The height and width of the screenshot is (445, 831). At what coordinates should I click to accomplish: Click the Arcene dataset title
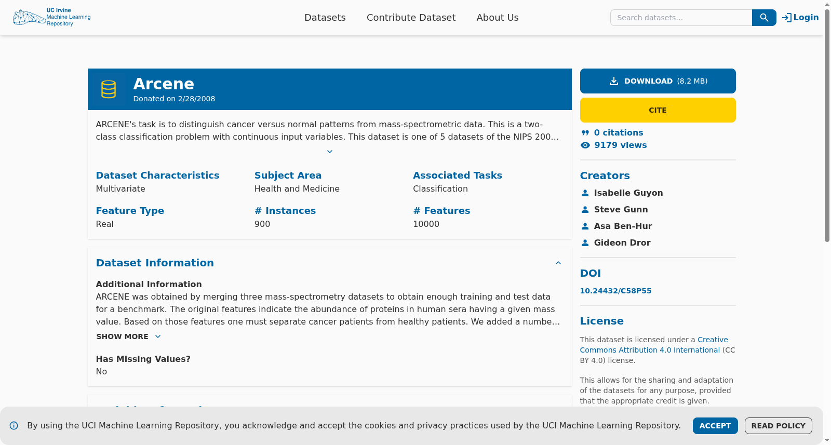coord(164,84)
